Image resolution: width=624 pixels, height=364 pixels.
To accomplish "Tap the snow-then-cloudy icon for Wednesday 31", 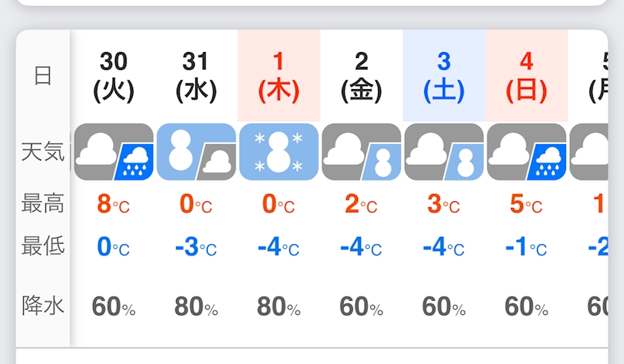I will click(196, 152).
